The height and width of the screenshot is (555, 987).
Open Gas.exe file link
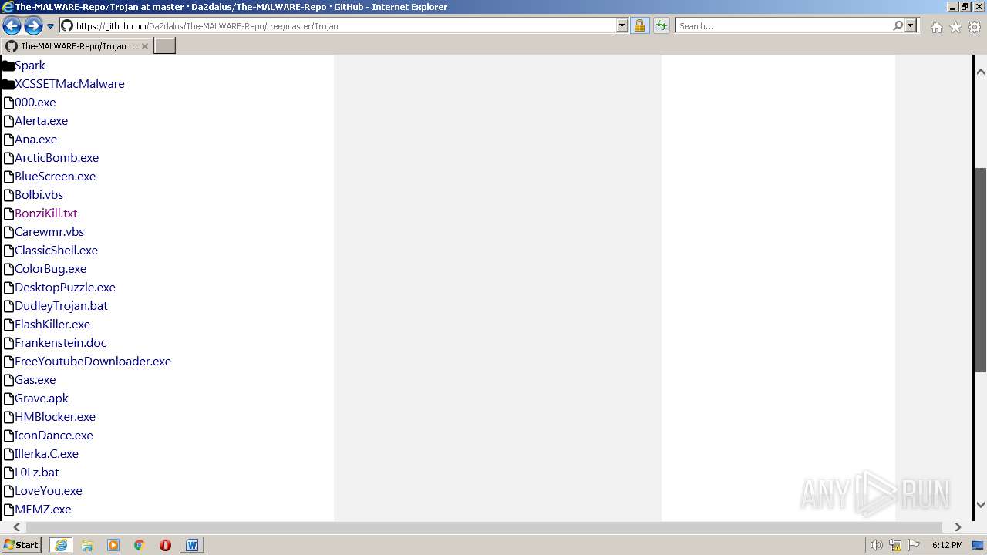(x=35, y=380)
